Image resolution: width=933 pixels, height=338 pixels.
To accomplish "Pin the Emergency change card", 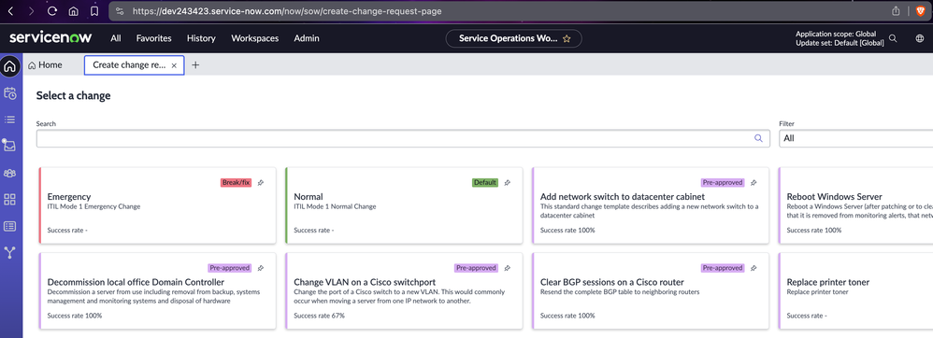I will tap(261, 183).
